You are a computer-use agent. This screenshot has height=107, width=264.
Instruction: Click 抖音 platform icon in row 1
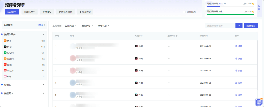click(x=136, y=46)
